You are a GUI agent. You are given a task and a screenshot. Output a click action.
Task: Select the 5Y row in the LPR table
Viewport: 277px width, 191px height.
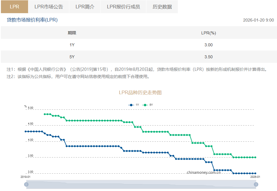click(138, 57)
